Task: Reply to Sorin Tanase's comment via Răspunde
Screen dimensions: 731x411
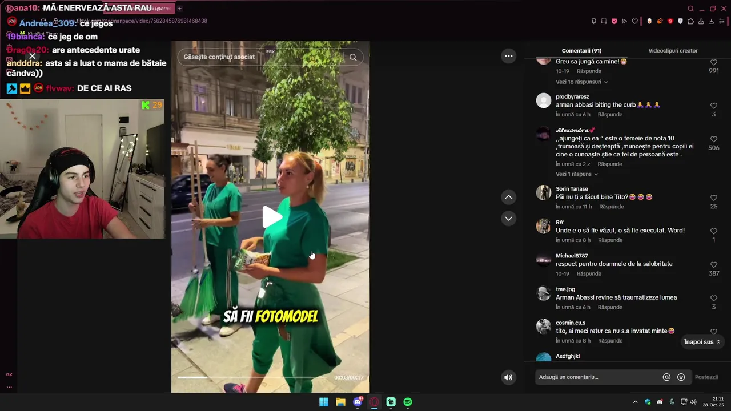Action: click(612, 207)
